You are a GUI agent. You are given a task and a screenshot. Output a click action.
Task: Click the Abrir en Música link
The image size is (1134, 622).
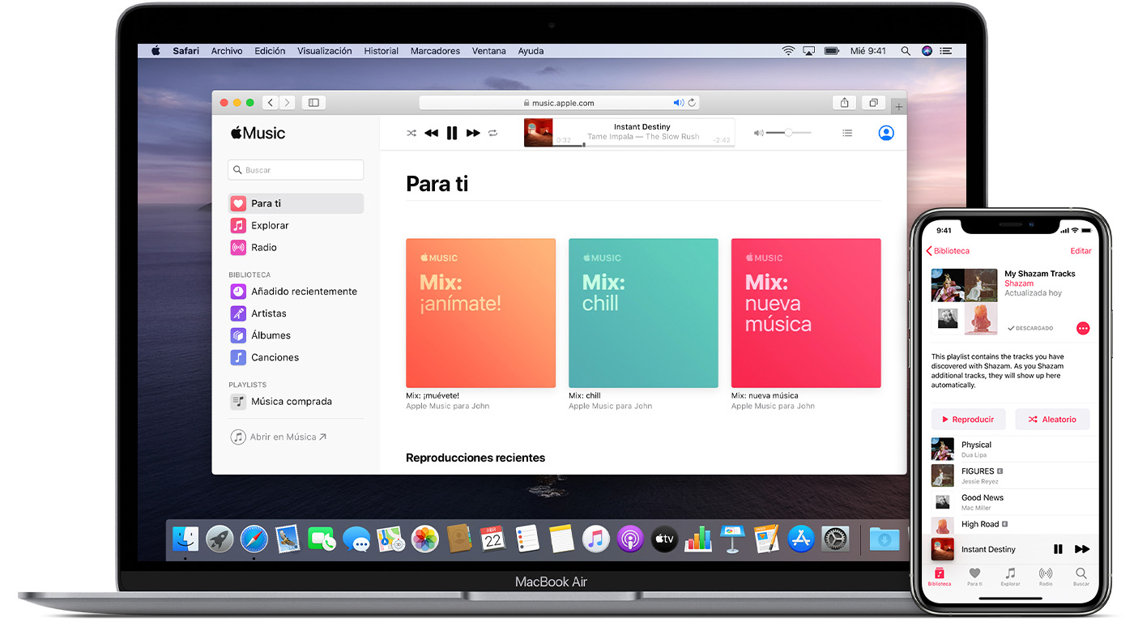(x=279, y=437)
